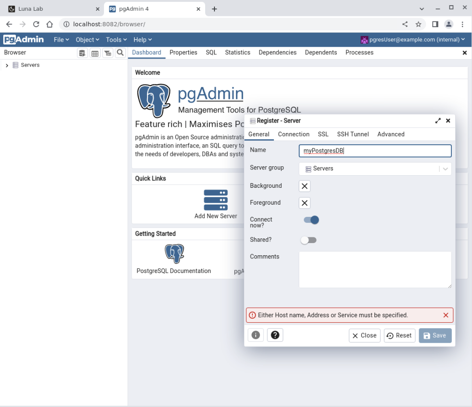472x407 pixels.
Task: Click the Save button
Action: pyautogui.click(x=435, y=336)
